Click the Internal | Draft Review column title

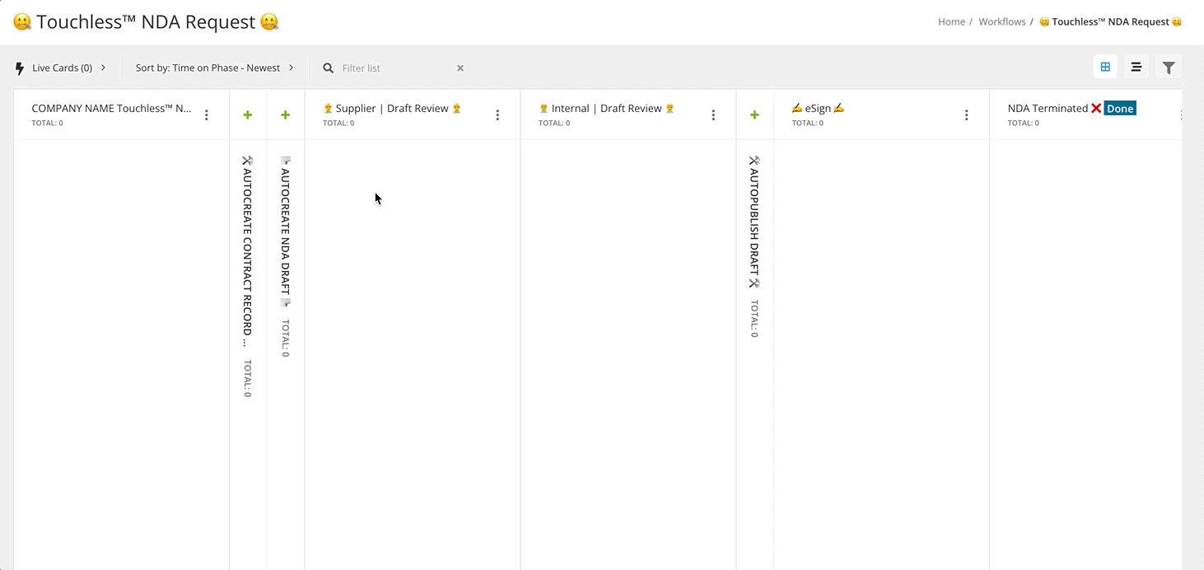607,108
